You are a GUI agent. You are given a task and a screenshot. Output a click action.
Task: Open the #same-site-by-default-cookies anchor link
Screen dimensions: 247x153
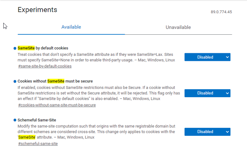tap(45, 66)
